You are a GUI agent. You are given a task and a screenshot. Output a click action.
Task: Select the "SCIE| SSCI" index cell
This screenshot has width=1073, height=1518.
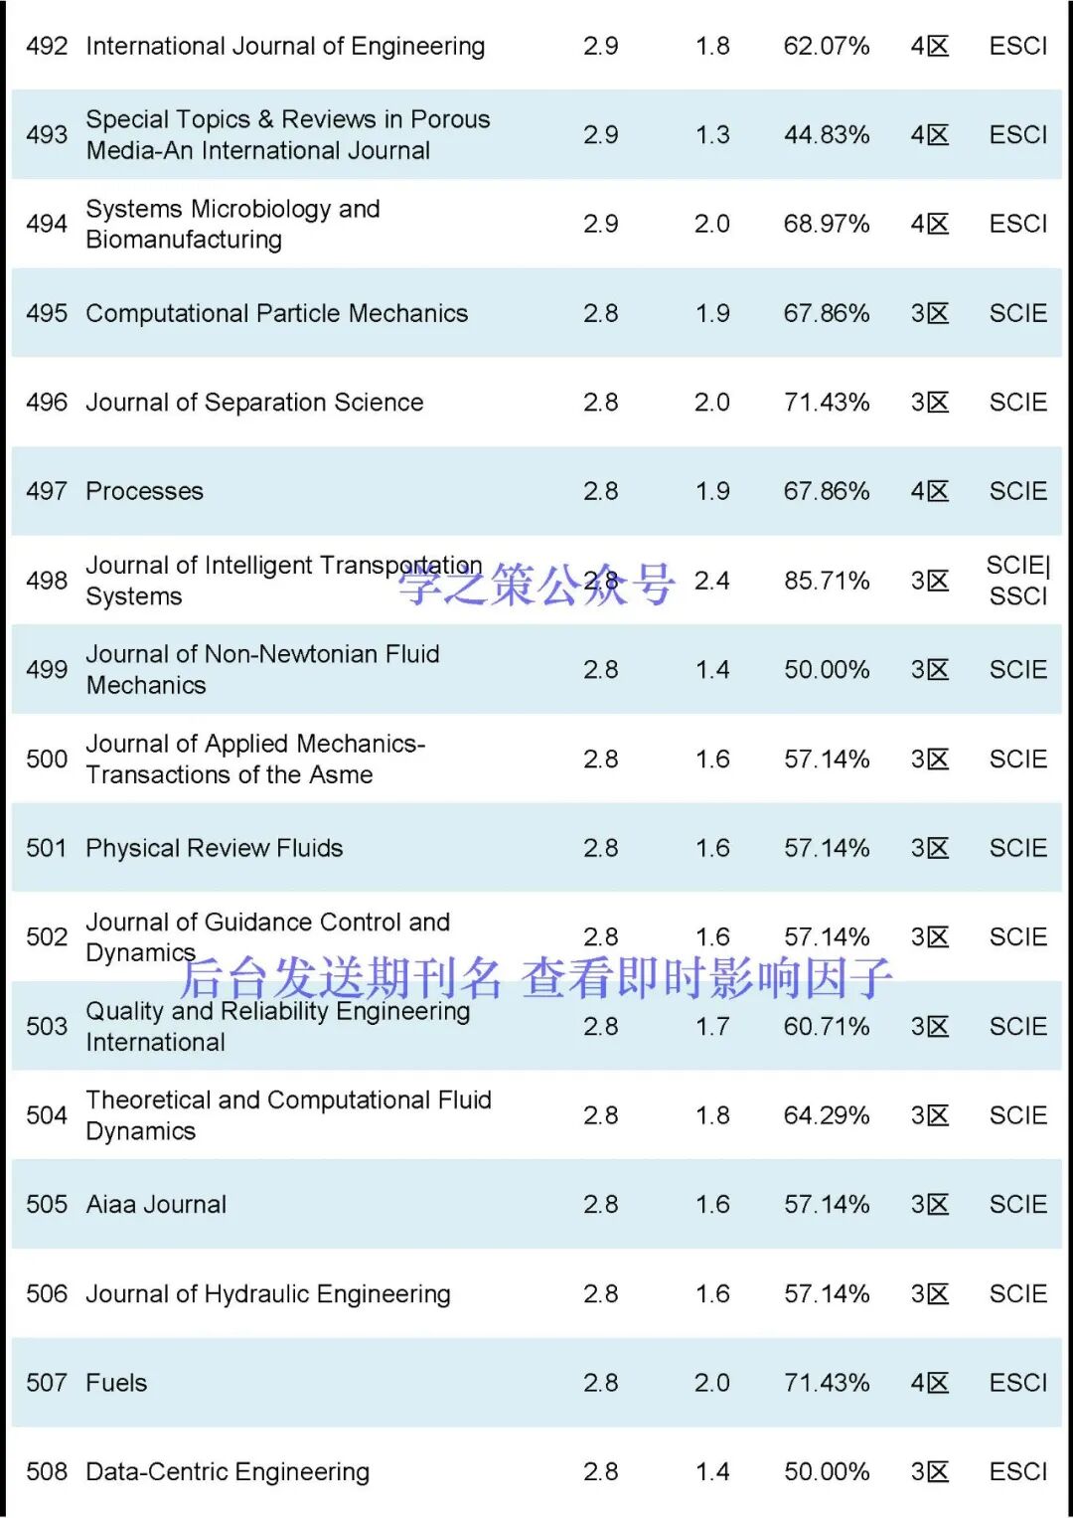coord(1017,581)
